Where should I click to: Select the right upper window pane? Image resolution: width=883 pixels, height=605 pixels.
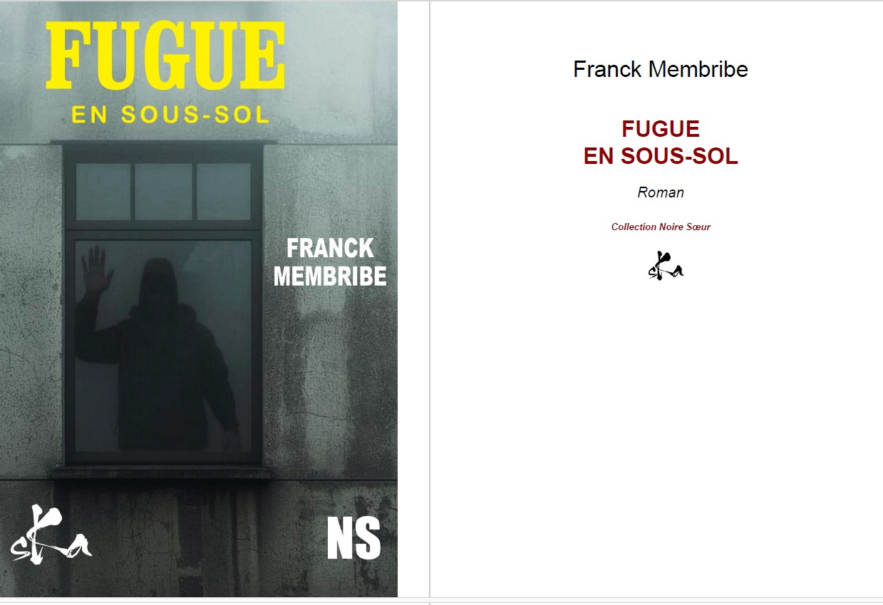pos(224,191)
